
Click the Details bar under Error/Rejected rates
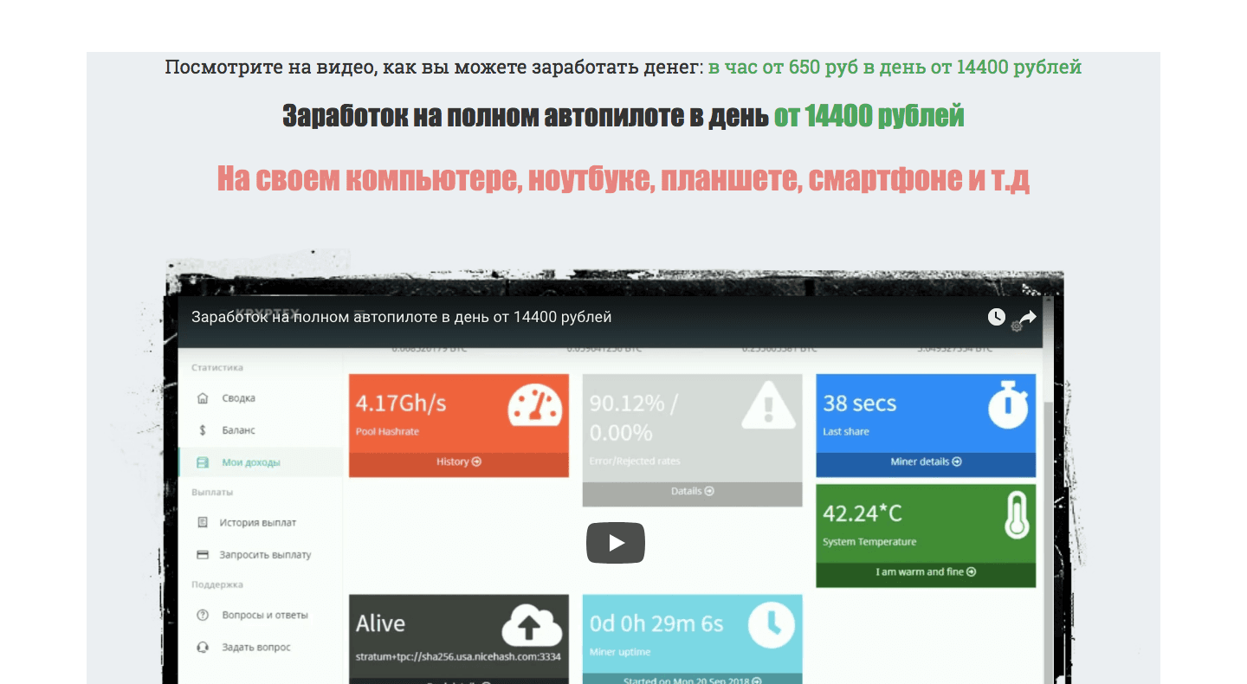tap(692, 491)
